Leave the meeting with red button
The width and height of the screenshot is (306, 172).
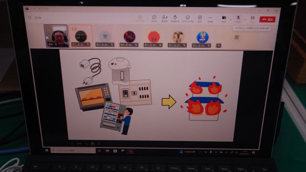tap(267, 20)
